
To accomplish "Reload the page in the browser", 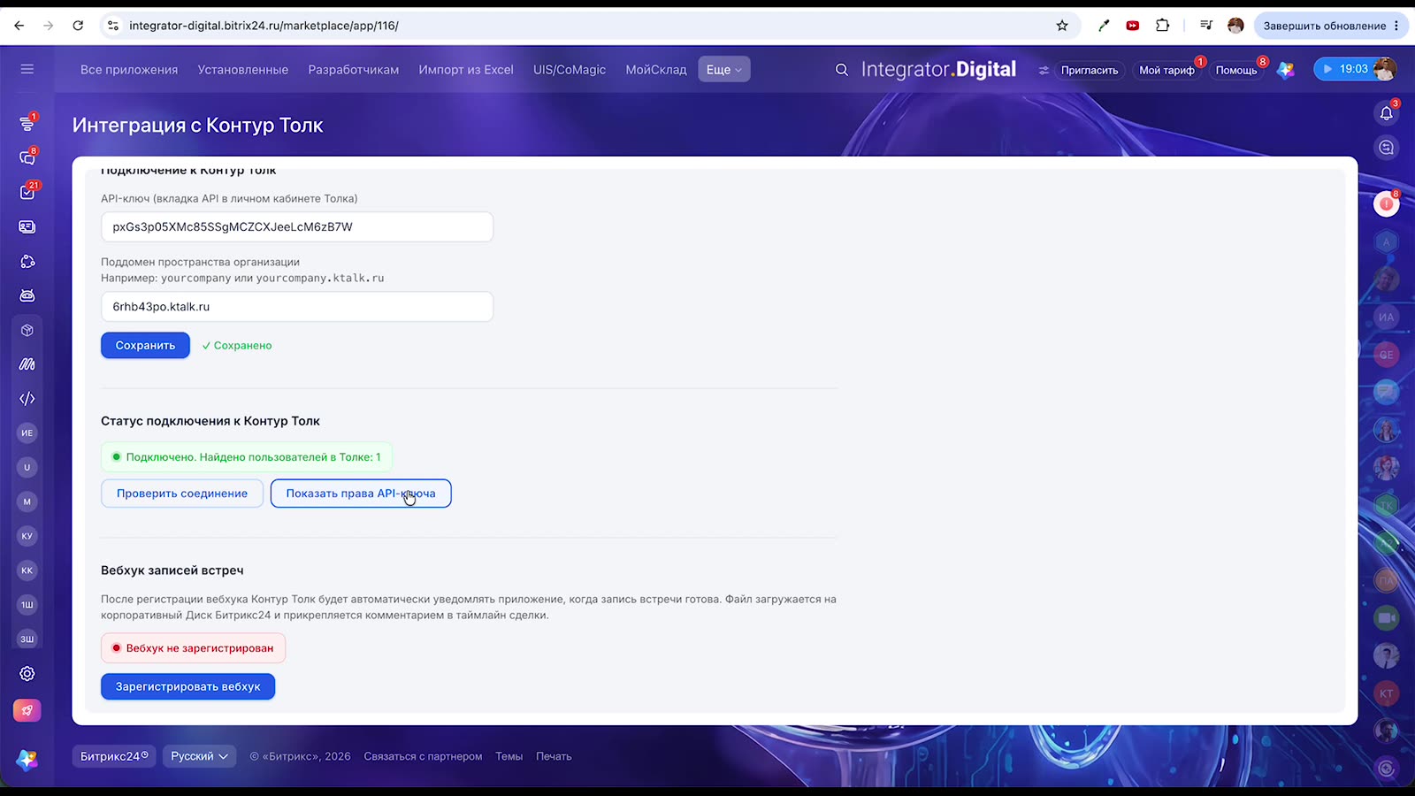I will [x=78, y=26].
